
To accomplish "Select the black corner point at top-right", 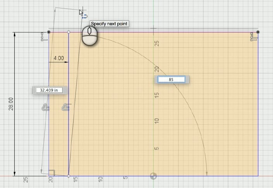I will point(258,32).
